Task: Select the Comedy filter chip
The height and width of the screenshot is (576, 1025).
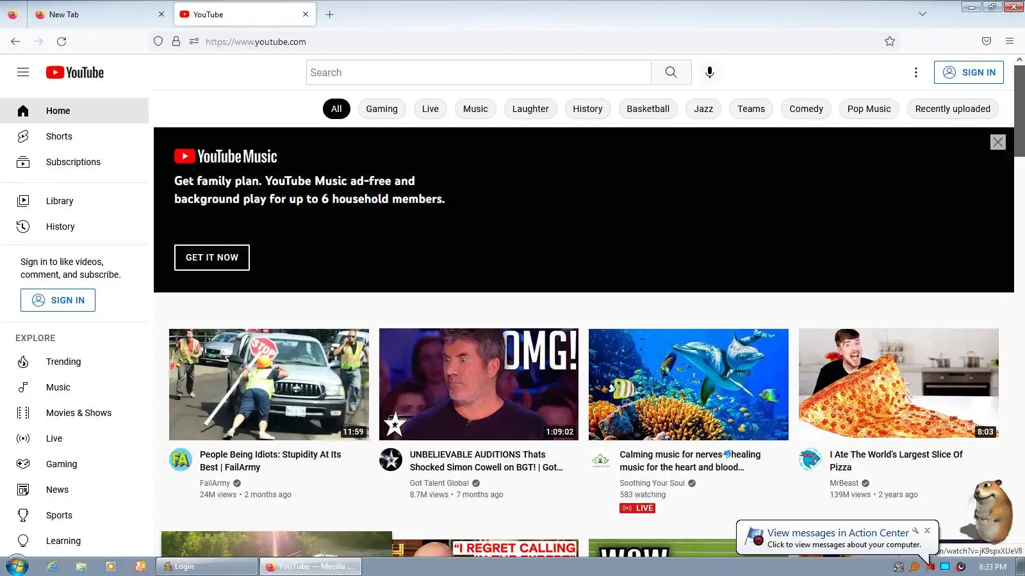Action: point(806,109)
